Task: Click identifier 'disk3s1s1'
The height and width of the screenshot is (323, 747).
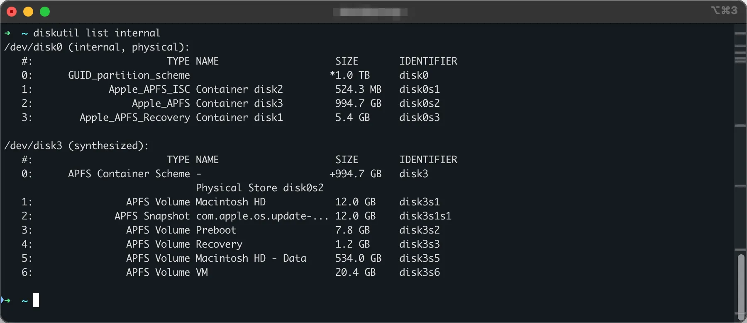Action: pyautogui.click(x=425, y=216)
